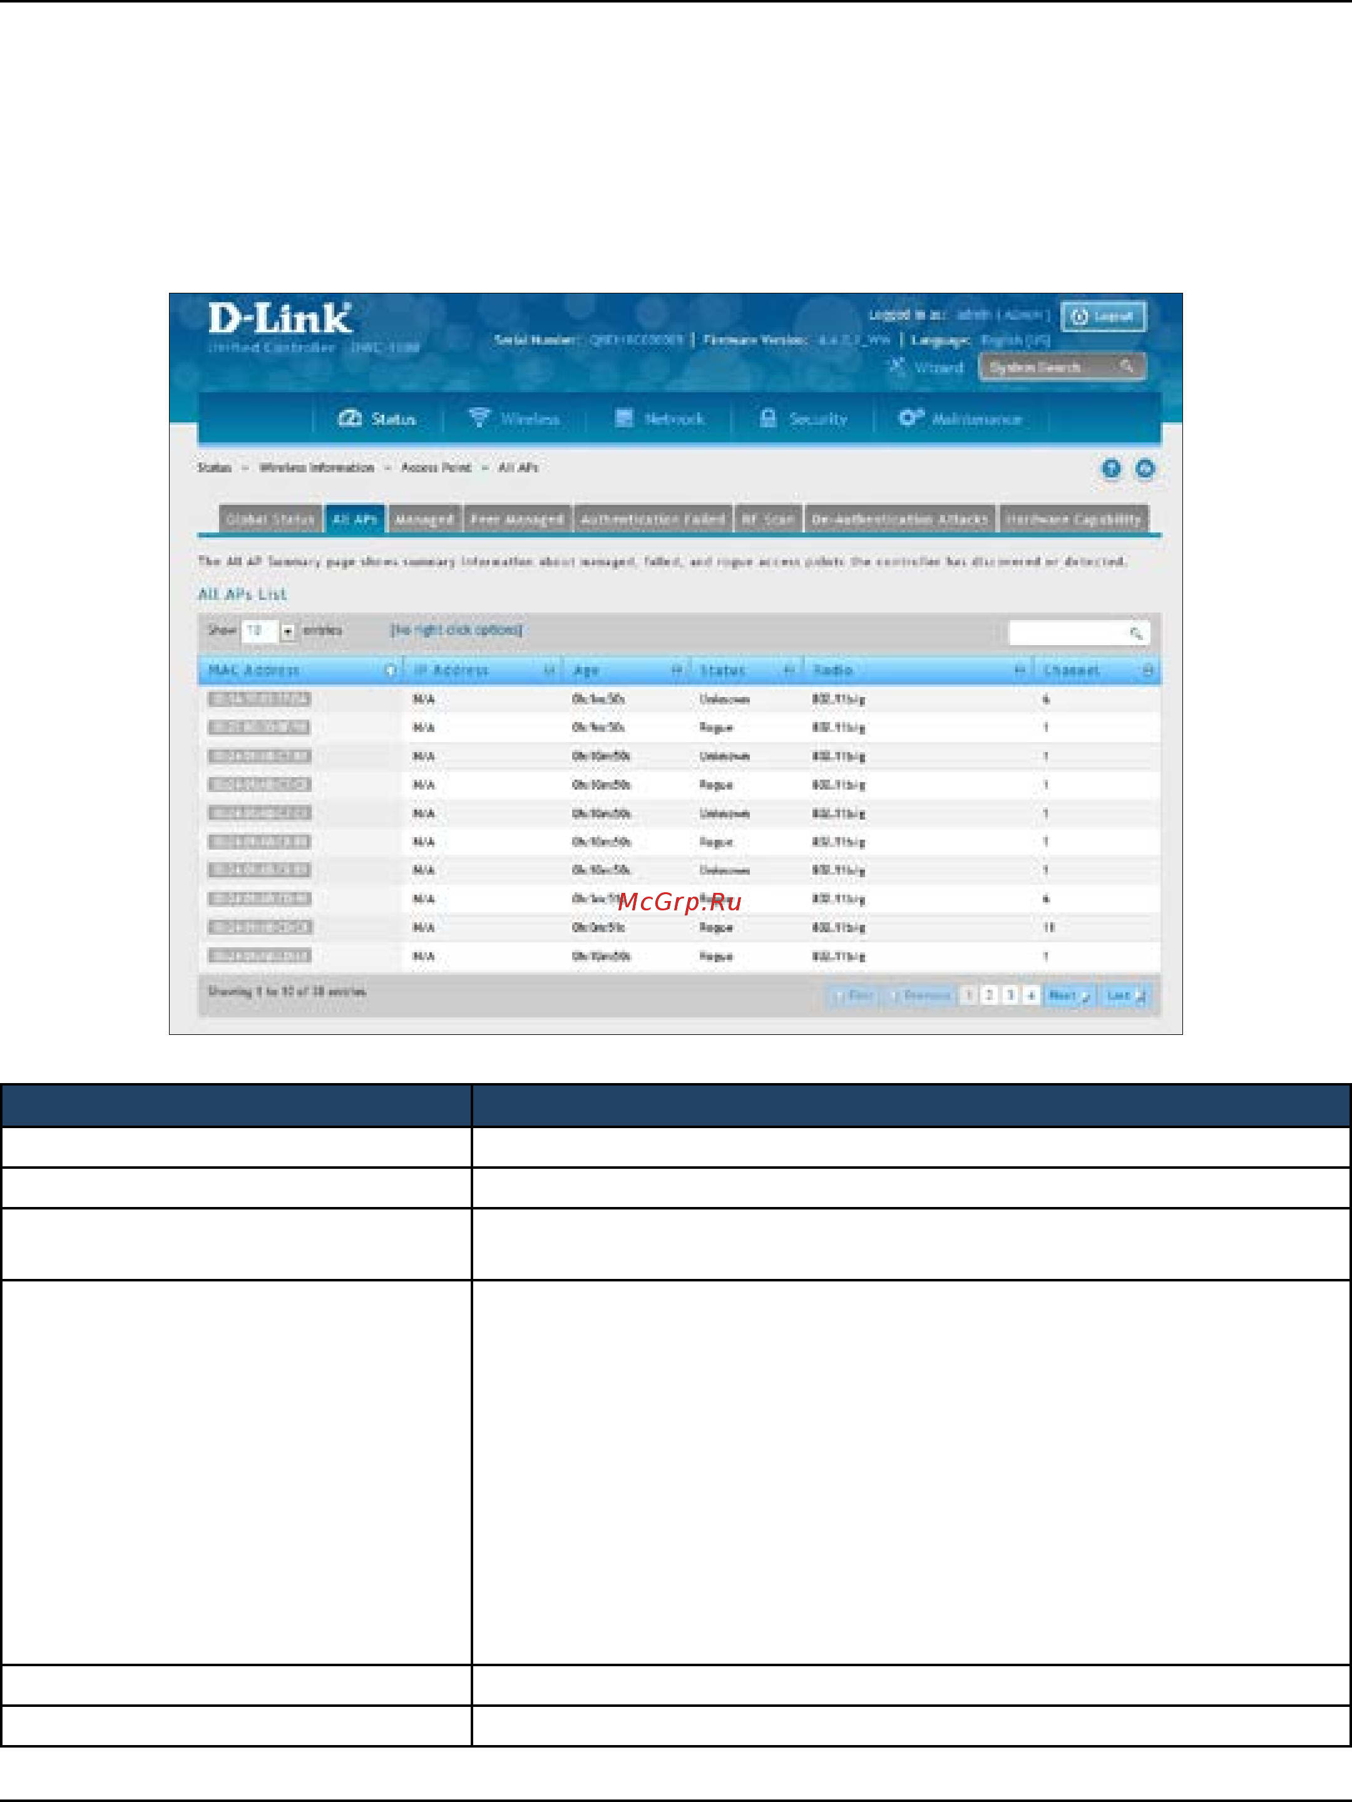Click the D-Link logo
Image resolution: width=1352 pixels, height=1802 pixels.
(280, 318)
